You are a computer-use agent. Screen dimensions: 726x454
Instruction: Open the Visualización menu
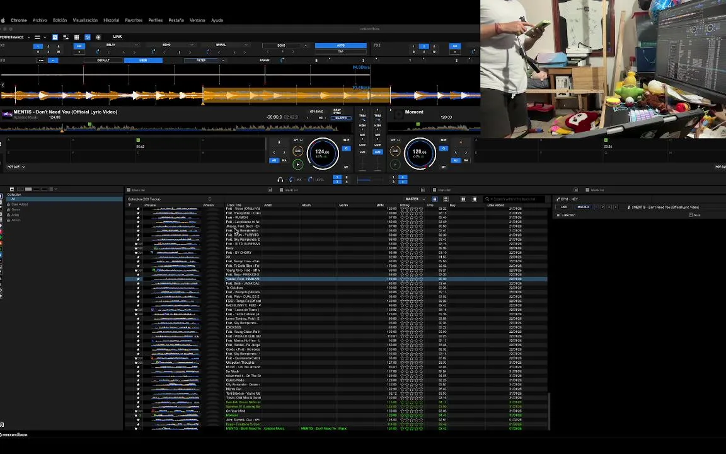pos(85,20)
